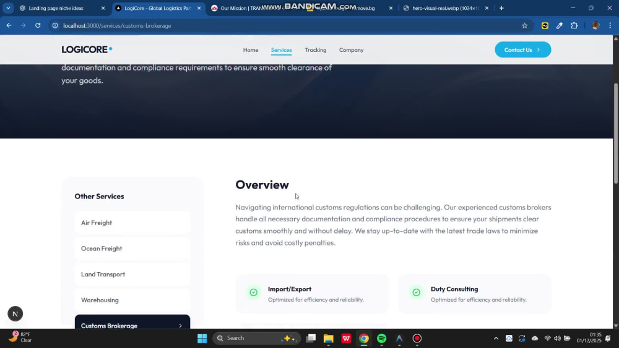This screenshot has height=348, width=619.
Task: Click the cloud drive tray icon
Action: (509, 338)
